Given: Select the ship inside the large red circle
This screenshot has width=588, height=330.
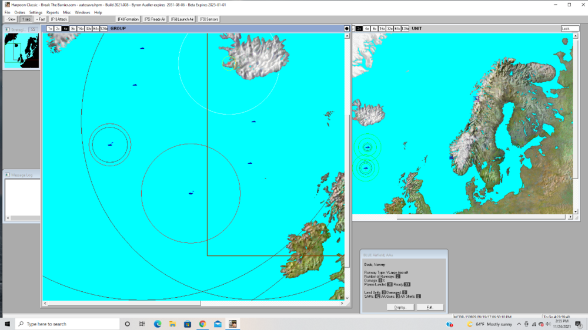Looking at the screenshot, I should click(x=191, y=193).
